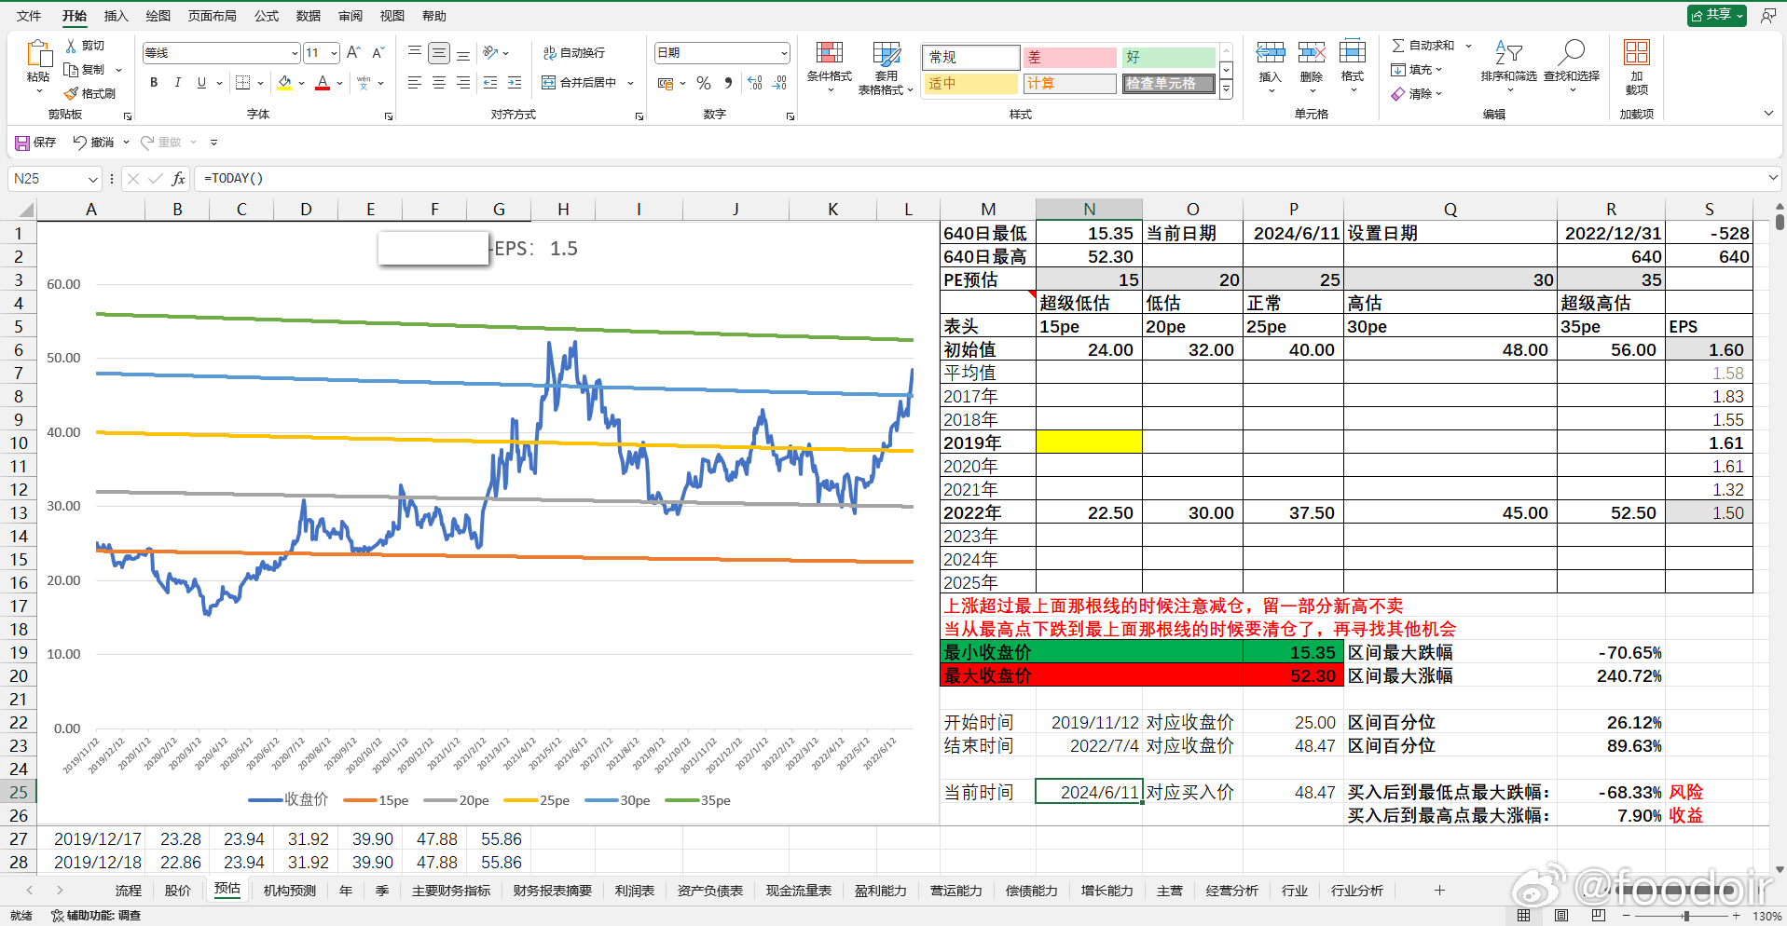Add a new sheet with plus button
The height and width of the screenshot is (926, 1787).
(x=1439, y=891)
